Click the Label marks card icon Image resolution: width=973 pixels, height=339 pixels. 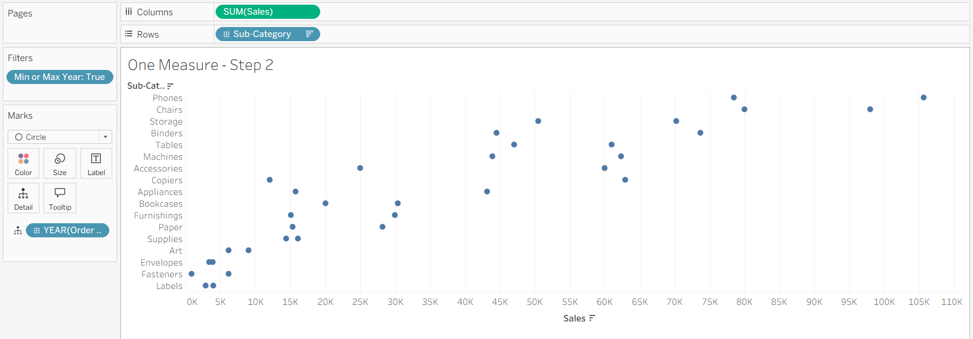(x=96, y=163)
